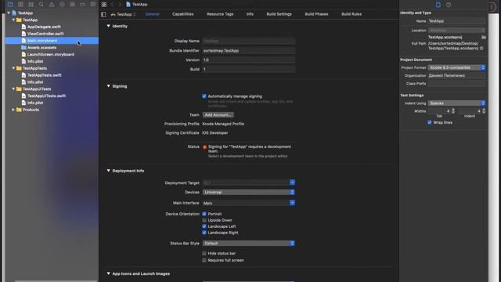The image size is (501, 282).
Task: Enable Hide status bar checkbox
Action: (x=204, y=253)
